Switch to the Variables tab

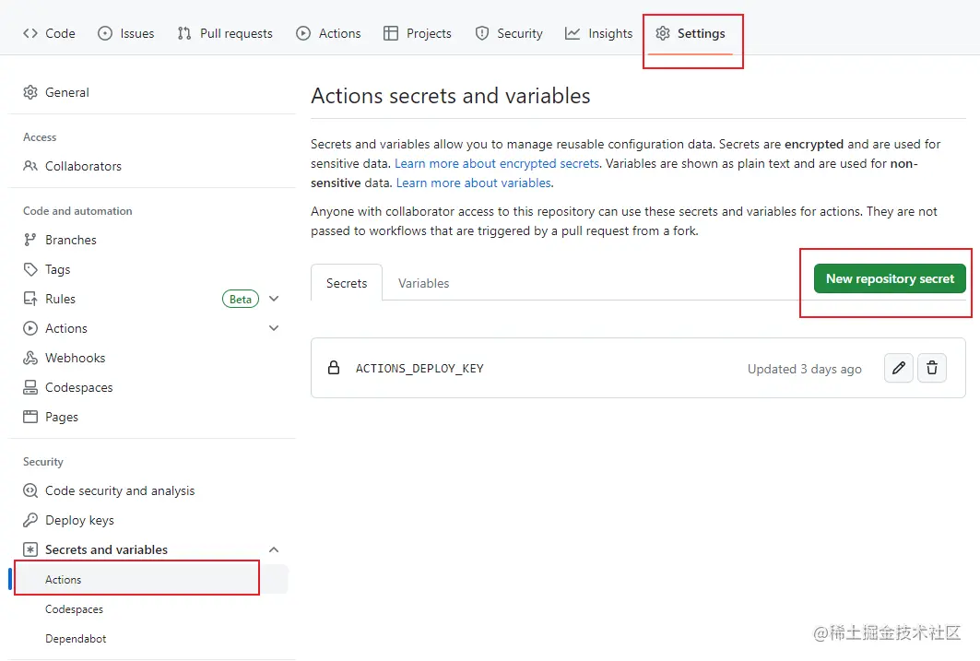coord(424,283)
